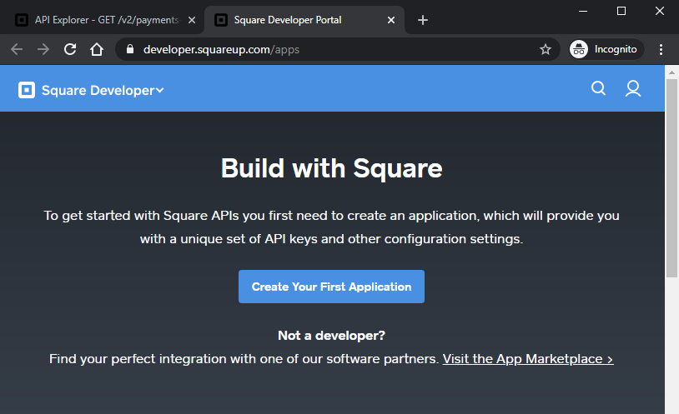
Task: Click the Not a developer? text
Action: [331, 335]
